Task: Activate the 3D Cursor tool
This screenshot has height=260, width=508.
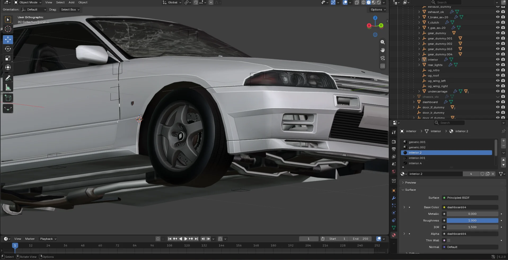Action: 8,29
